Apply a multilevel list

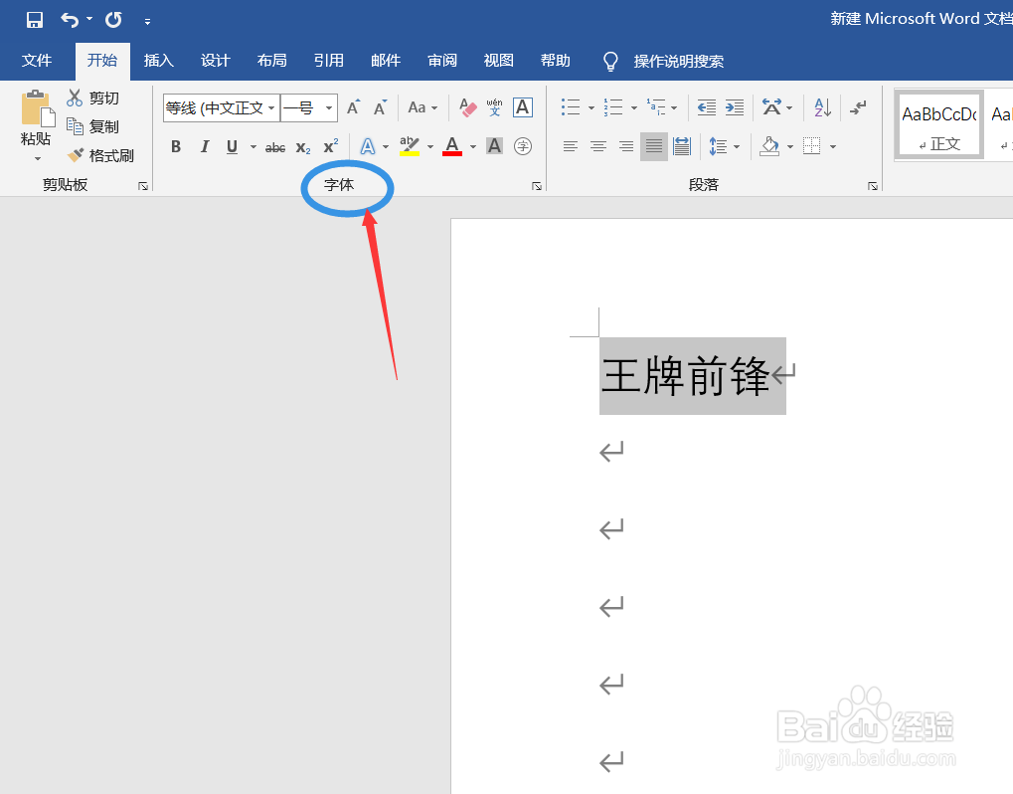click(x=656, y=107)
